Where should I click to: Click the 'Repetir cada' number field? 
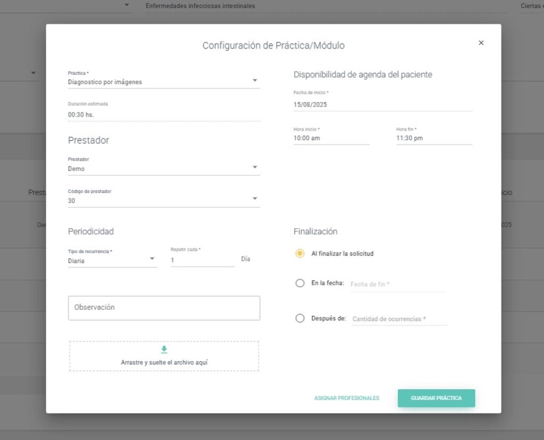(x=202, y=260)
